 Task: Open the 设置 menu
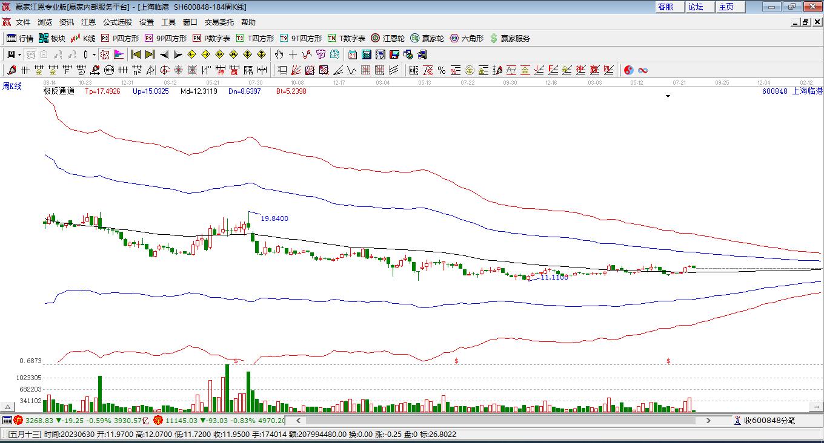(x=147, y=22)
